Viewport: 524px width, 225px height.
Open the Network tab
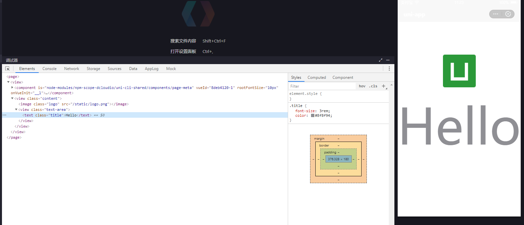[72, 69]
